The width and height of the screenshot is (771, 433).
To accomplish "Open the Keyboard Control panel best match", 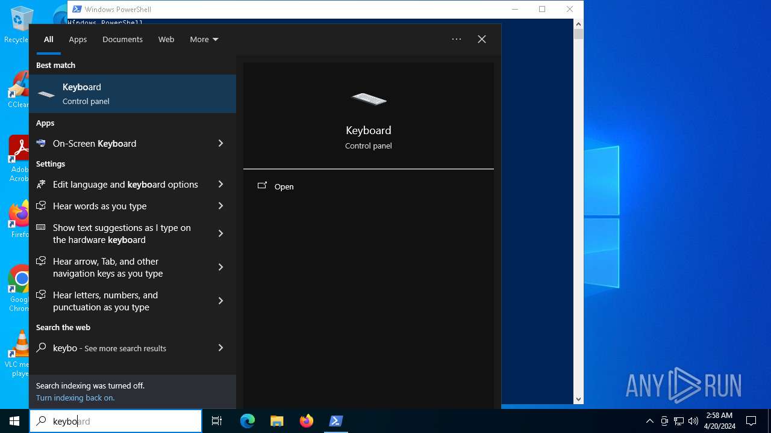I will [133, 94].
